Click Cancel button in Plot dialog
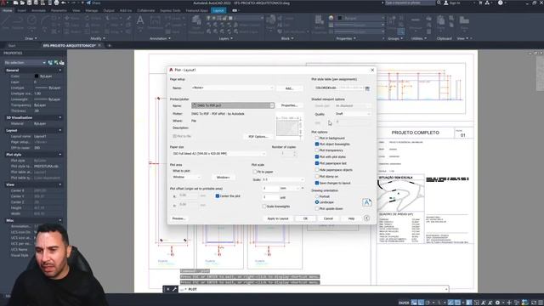This screenshot has width=544, height=306. click(328, 218)
